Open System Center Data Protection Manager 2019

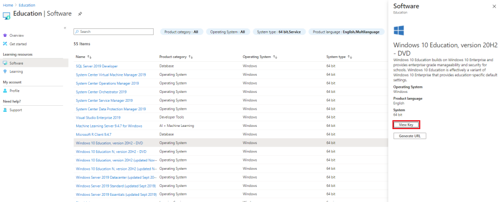pyautogui.click(x=111, y=109)
